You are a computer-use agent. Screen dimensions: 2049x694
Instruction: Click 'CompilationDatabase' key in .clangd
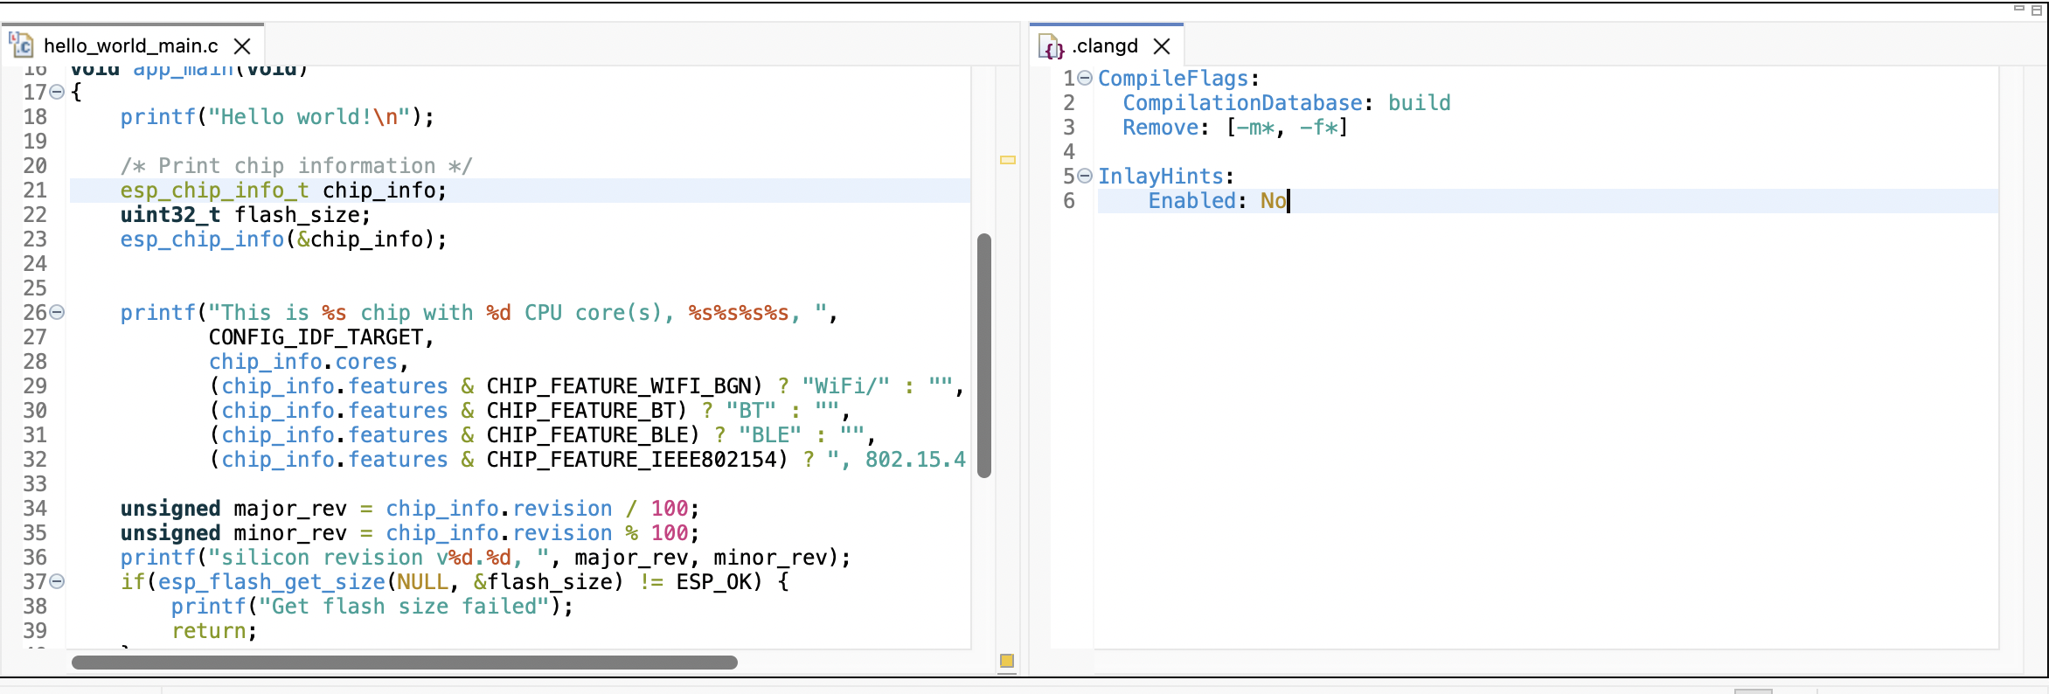point(1242,103)
